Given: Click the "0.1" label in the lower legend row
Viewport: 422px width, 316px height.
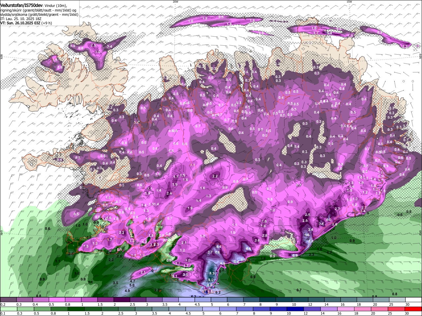Looking at the screenshot, I should click(3, 313).
